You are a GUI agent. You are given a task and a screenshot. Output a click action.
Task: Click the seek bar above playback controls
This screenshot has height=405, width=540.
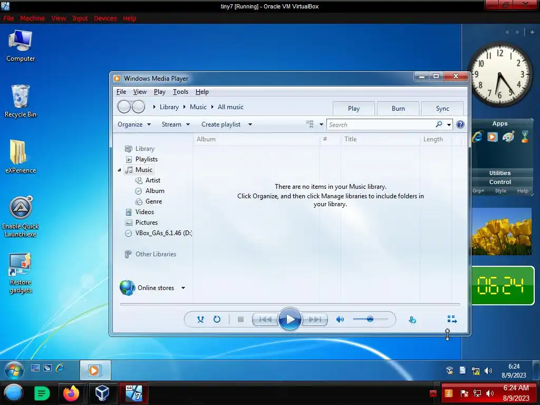click(290, 304)
